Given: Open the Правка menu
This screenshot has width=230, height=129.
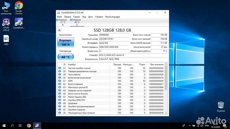Looking at the screenshot, I should point(68,17).
